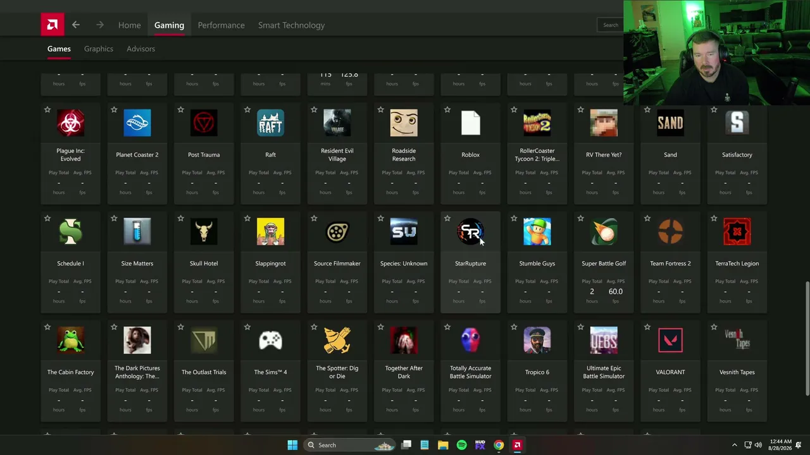This screenshot has height=455, width=810.
Task: Show hidden system tray icons
Action: click(734, 445)
